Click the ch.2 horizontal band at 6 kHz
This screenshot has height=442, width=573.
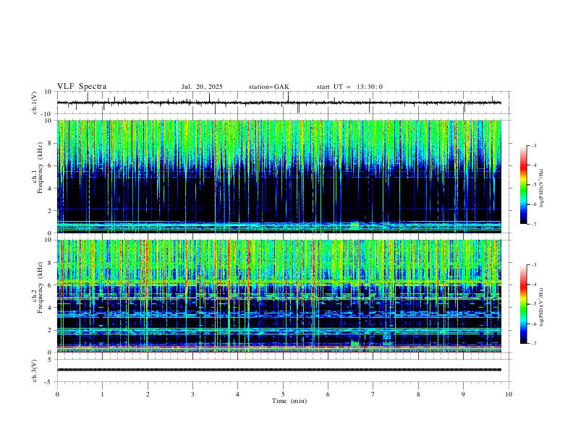coord(279,282)
